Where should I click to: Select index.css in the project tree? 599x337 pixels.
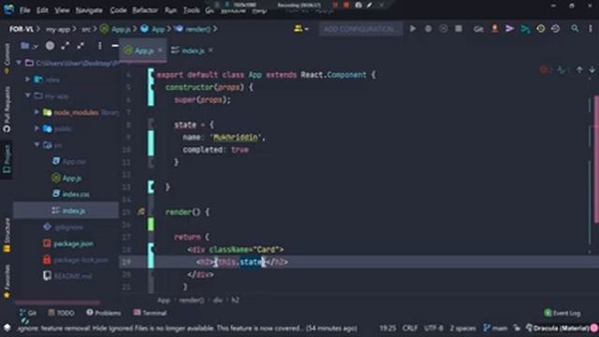point(71,194)
